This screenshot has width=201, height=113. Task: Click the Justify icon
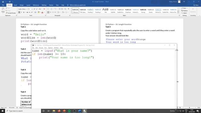pyautogui.click(x=55, y=12)
